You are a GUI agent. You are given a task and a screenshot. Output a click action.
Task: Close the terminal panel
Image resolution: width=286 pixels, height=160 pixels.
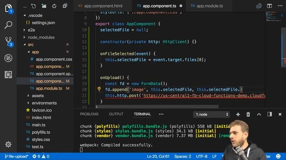(x=280, y=114)
